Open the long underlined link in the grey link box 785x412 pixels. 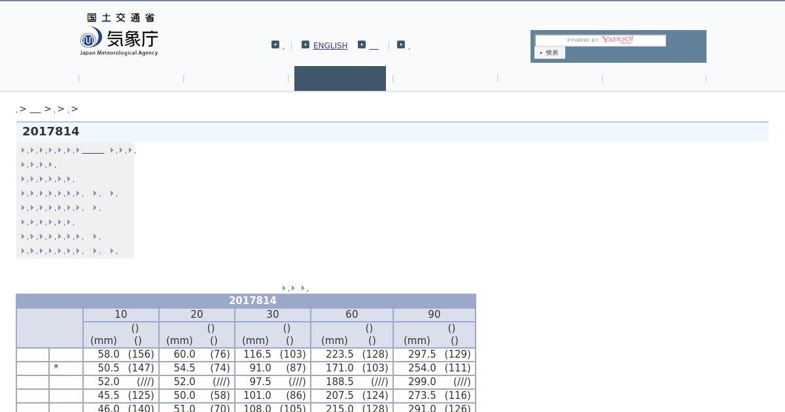click(x=93, y=150)
